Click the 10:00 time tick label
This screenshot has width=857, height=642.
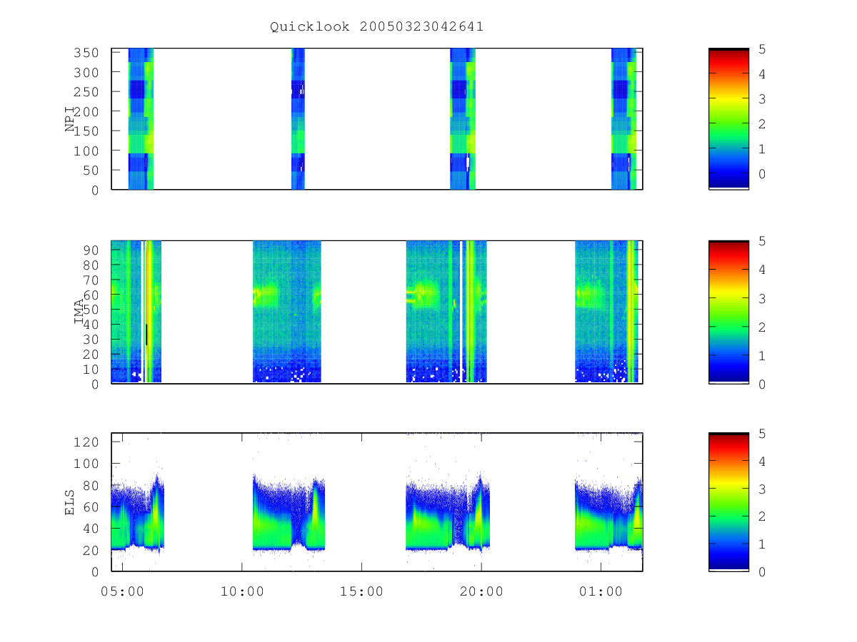coord(241,591)
